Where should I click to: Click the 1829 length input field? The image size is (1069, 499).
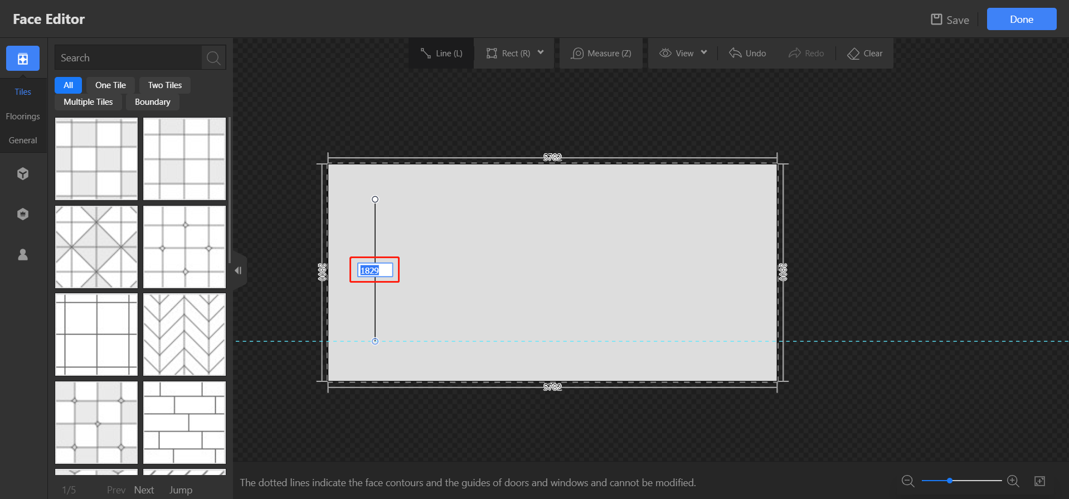pos(375,270)
